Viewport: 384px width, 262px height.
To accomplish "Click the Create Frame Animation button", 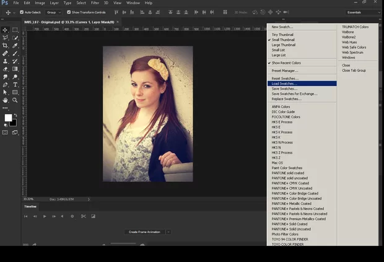I will click(x=144, y=232).
